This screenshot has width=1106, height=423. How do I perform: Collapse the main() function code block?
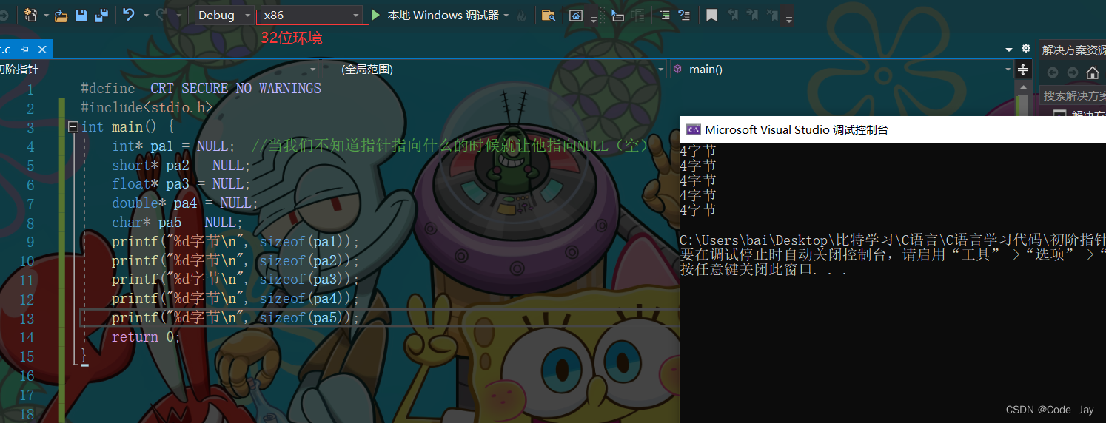click(73, 127)
